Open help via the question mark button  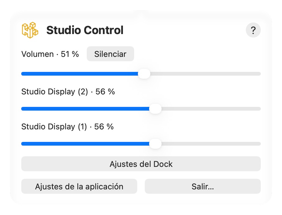point(253,30)
